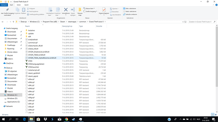The height and width of the screenshot is (122, 218).
Task: Open FiveM.app in the navigation pane
Action: pos(11,45)
